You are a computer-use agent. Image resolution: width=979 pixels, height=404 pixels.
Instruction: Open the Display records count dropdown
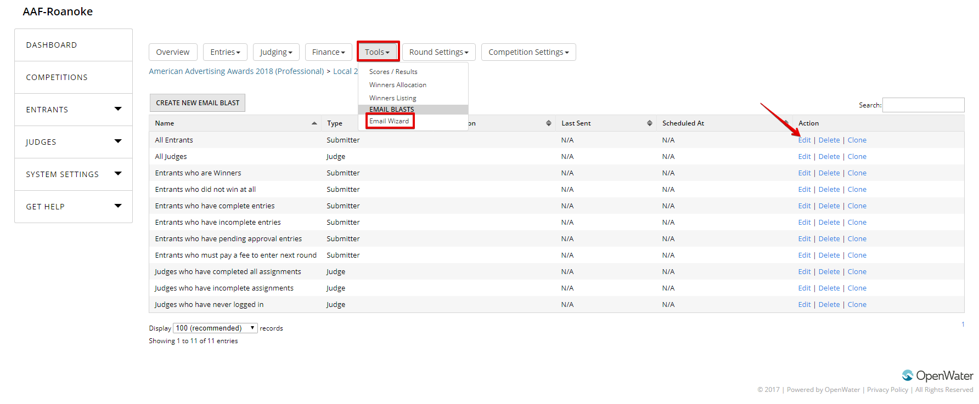[x=215, y=328]
